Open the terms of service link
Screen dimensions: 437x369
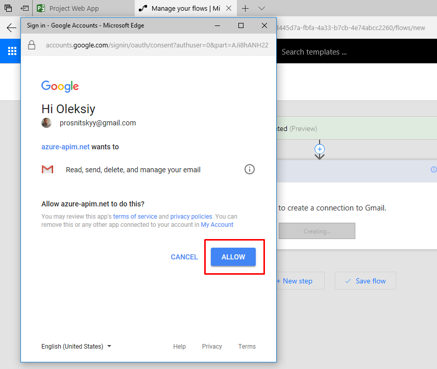[135, 216]
